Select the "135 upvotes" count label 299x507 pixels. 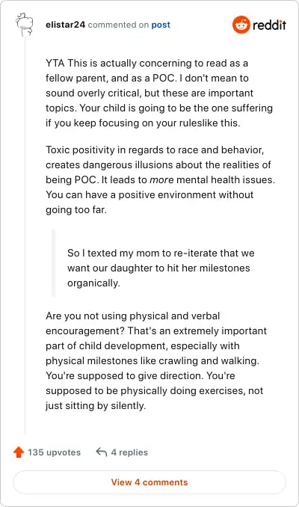54,452
